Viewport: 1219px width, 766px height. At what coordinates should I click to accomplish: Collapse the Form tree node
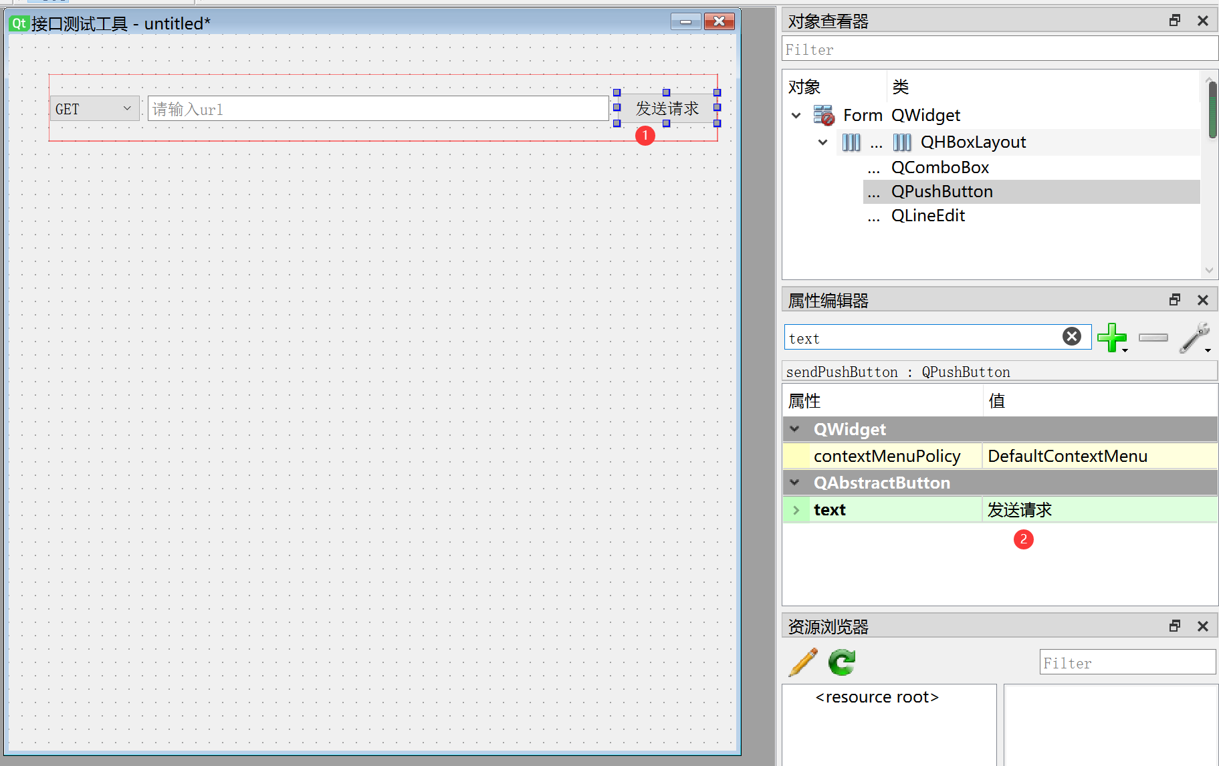[796, 116]
